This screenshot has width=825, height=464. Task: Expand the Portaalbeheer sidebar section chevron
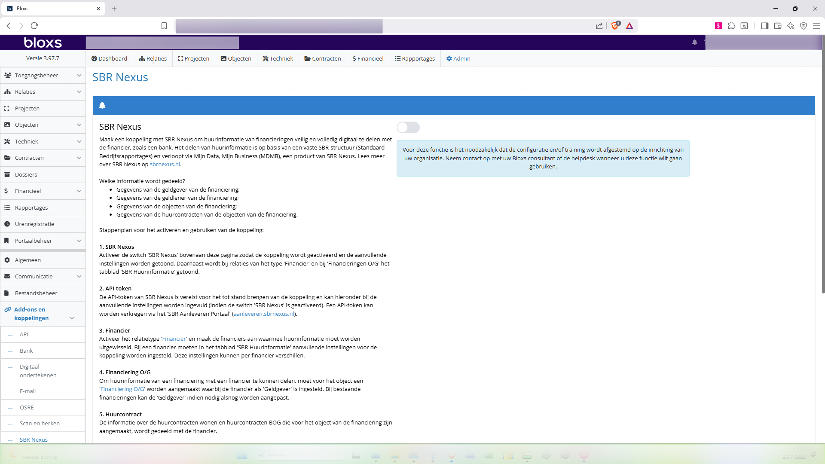[x=79, y=241]
